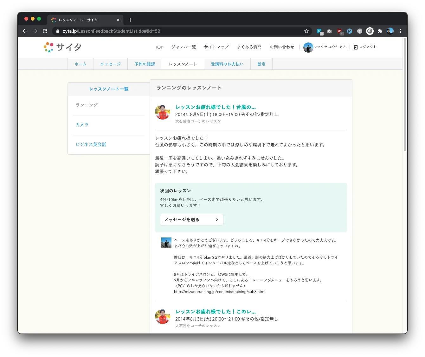Switch to the メッセージ tab
425x357 pixels.
(x=110, y=64)
